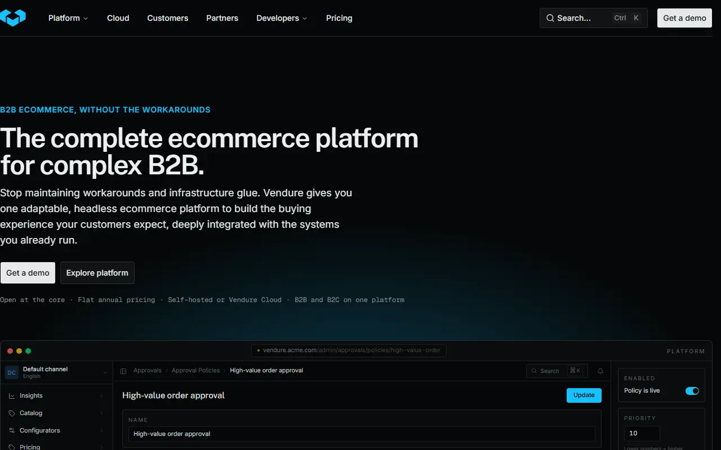
Task: Click the red window dot in mockup
Action: (10, 351)
